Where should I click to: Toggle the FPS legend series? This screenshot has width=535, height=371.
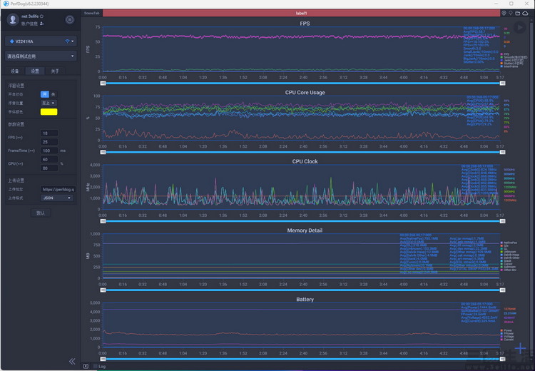[504, 54]
